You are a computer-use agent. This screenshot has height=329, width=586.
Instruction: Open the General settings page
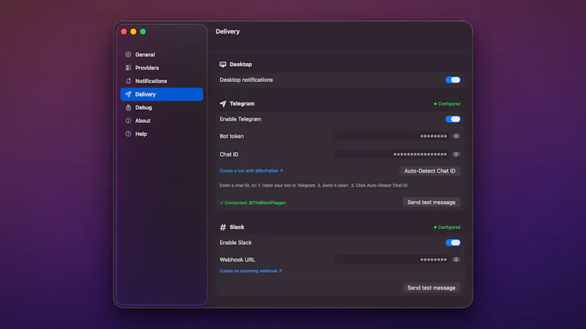tap(162, 54)
